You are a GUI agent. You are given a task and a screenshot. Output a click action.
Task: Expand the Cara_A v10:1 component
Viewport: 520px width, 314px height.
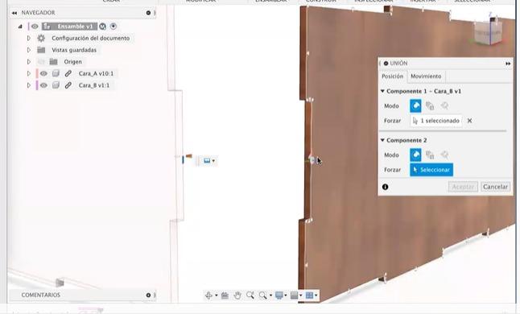point(29,73)
